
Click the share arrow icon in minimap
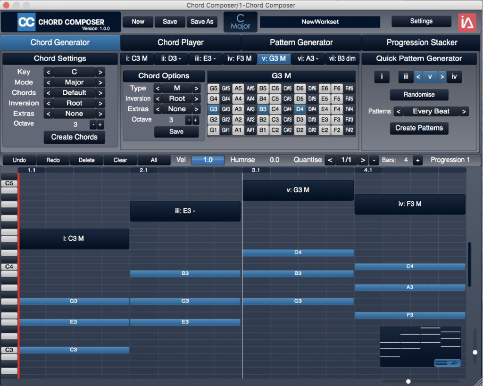[x=454, y=363]
